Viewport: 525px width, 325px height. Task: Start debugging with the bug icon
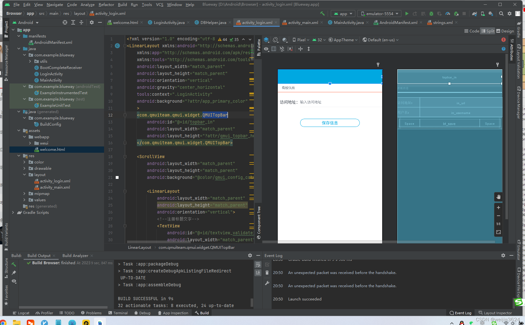[431, 14]
